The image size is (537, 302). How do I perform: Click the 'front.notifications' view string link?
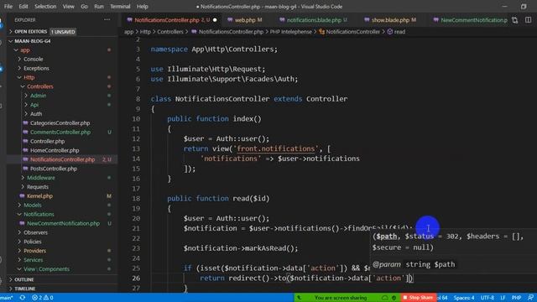276,148
